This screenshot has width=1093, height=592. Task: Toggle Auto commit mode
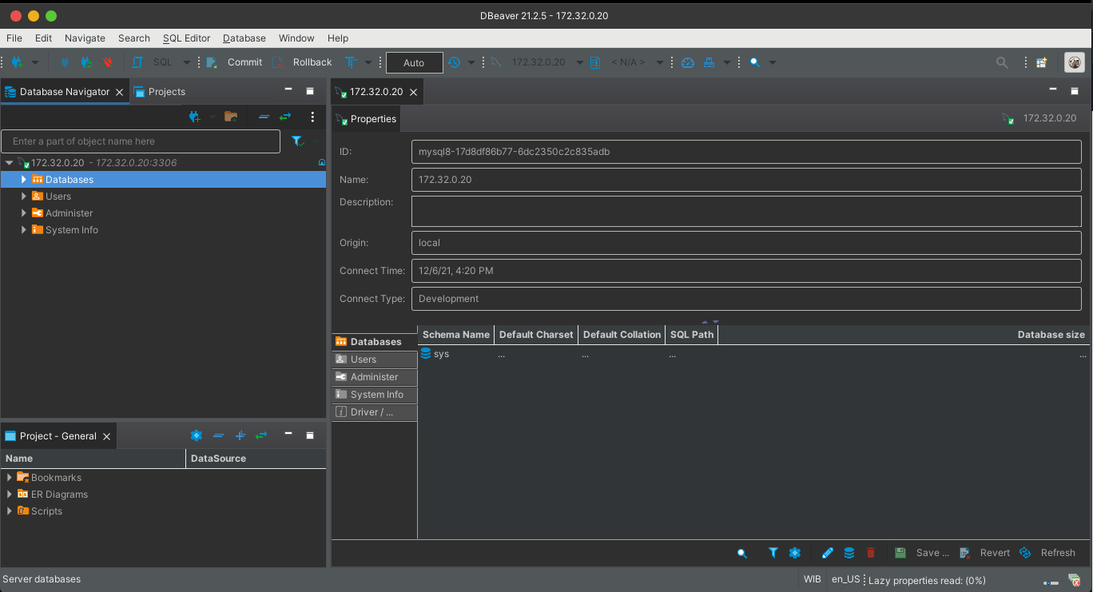click(x=414, y=62)
